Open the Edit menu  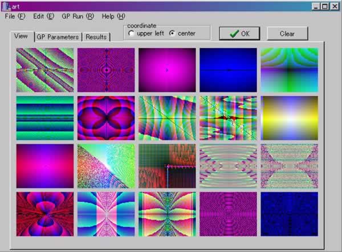[x=44, y=17]
